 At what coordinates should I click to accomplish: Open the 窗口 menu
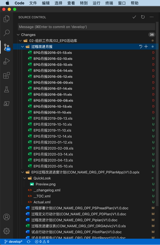point(122,3)
